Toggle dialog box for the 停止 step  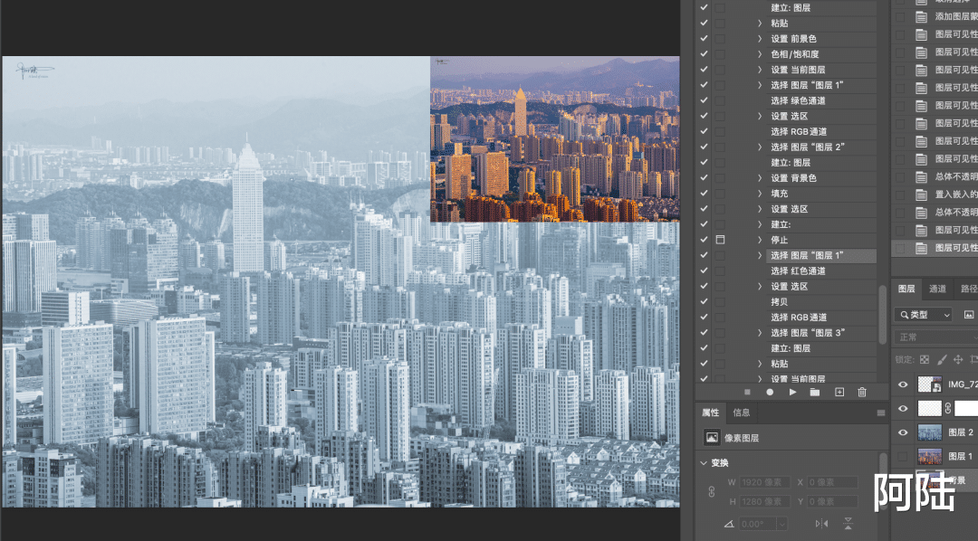tap(720, 240)
